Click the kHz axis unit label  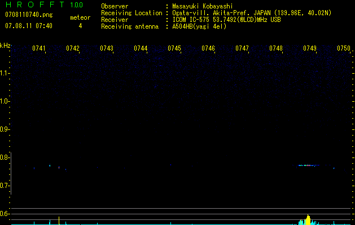[x=5, y=46]
